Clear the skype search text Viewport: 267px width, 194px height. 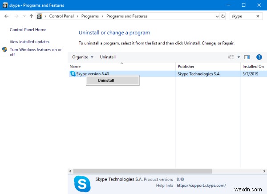click(x=258, y=16)
